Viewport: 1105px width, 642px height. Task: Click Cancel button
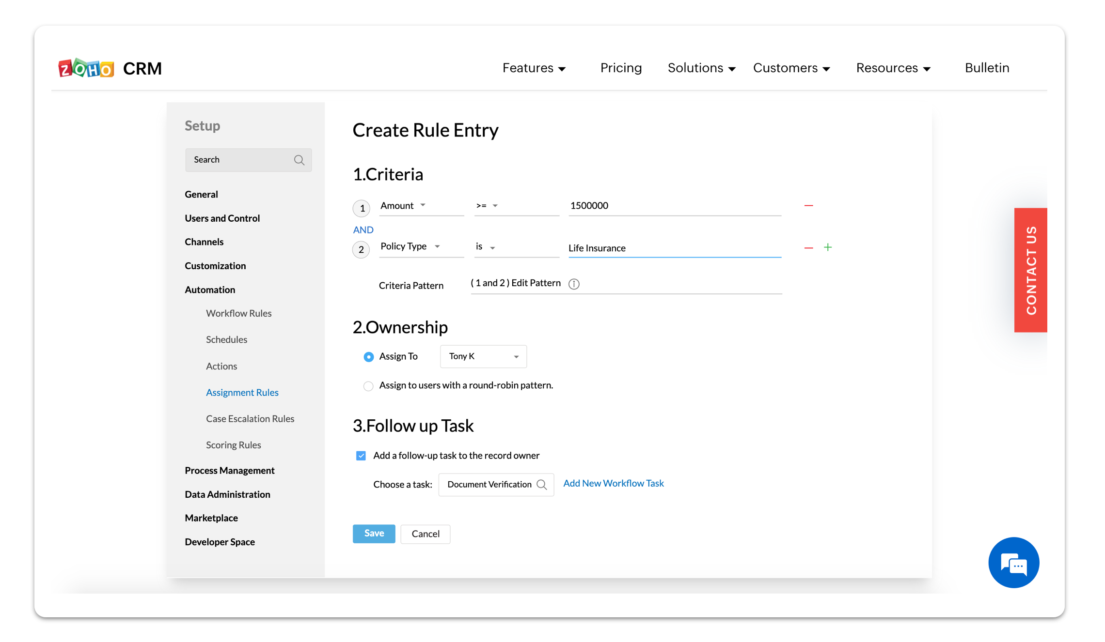(425, 534)
